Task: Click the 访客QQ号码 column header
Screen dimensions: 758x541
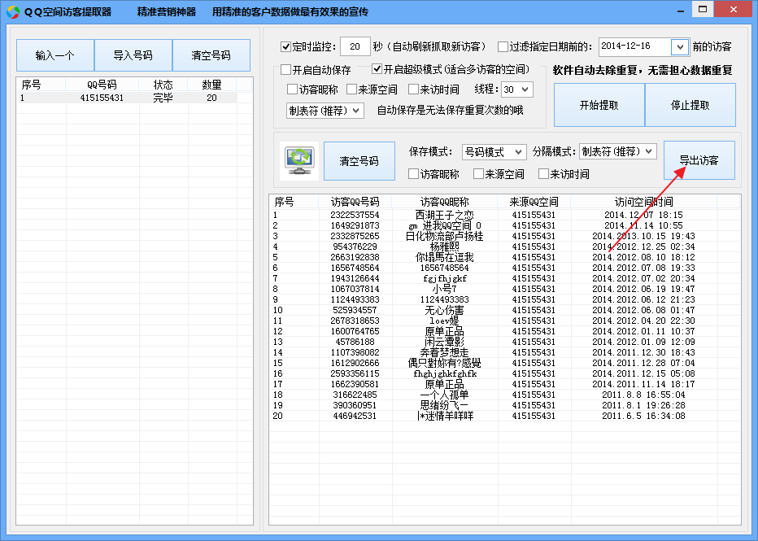Action: tap(355, 202)
